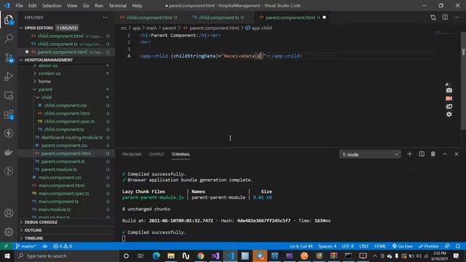This screenshot has height=262, width=466.
Task: Open Accounts menu in activity bar
Action: [9, 213]
